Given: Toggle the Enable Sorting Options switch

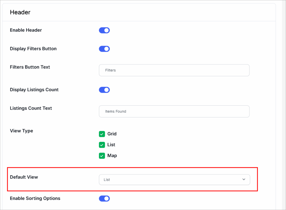Looking at the screenshot, I should pyautogui.click(x=104, y=199).
